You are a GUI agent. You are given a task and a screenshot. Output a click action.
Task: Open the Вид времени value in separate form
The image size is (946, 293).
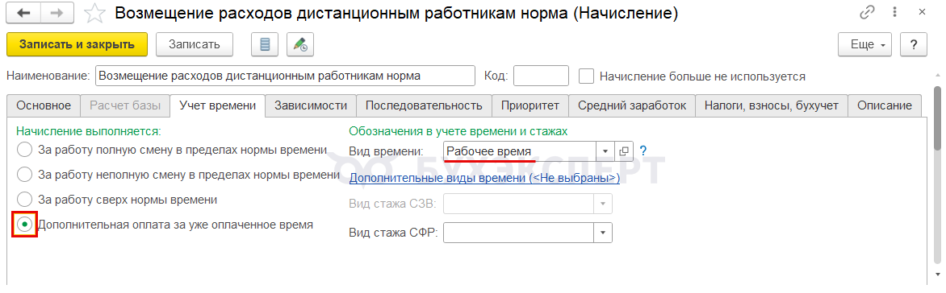[624, 151]
